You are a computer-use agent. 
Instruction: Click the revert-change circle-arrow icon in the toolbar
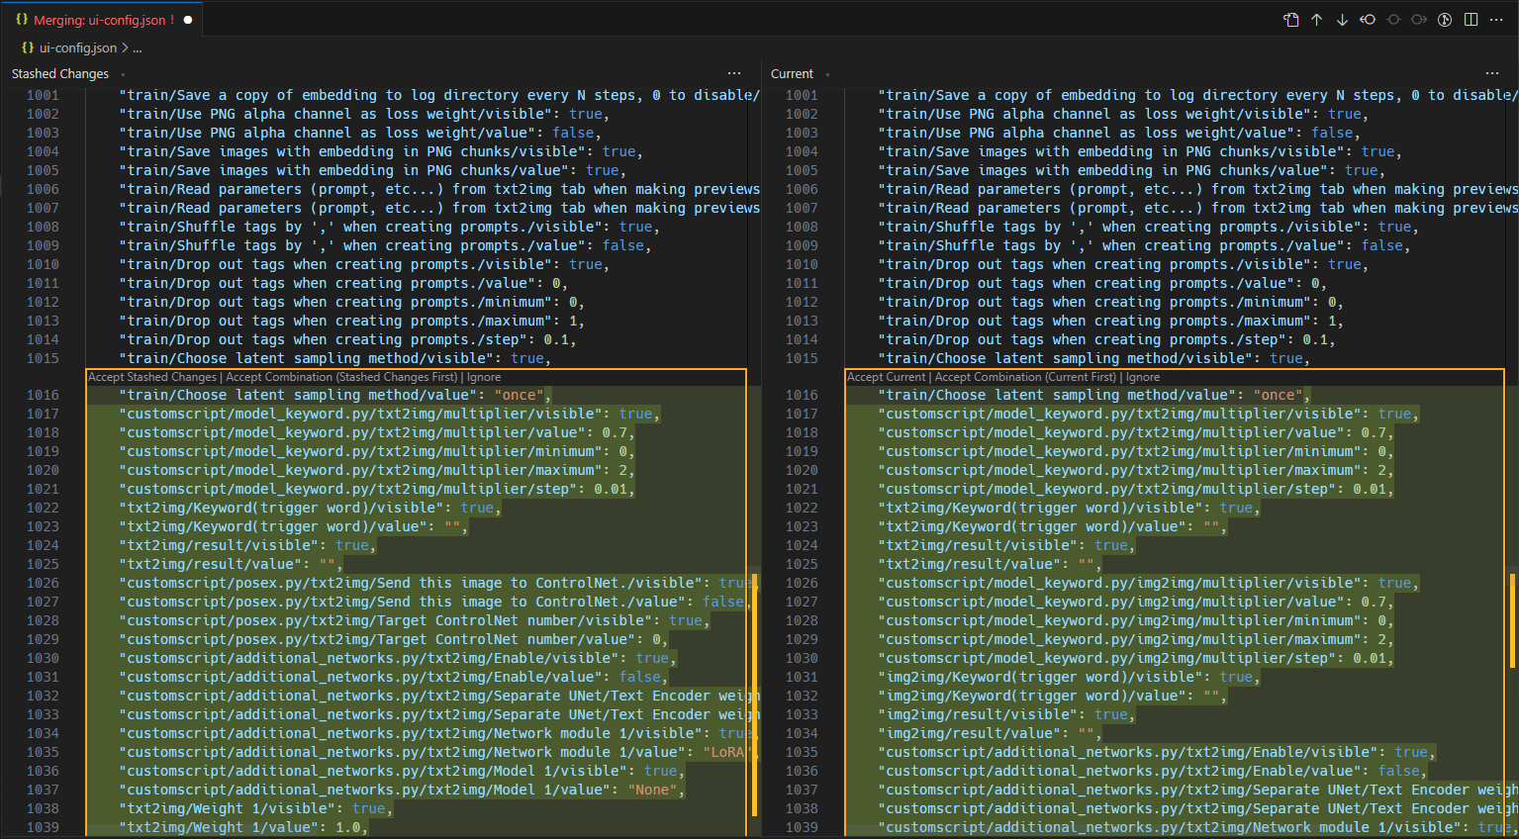tap(1367, 19)
